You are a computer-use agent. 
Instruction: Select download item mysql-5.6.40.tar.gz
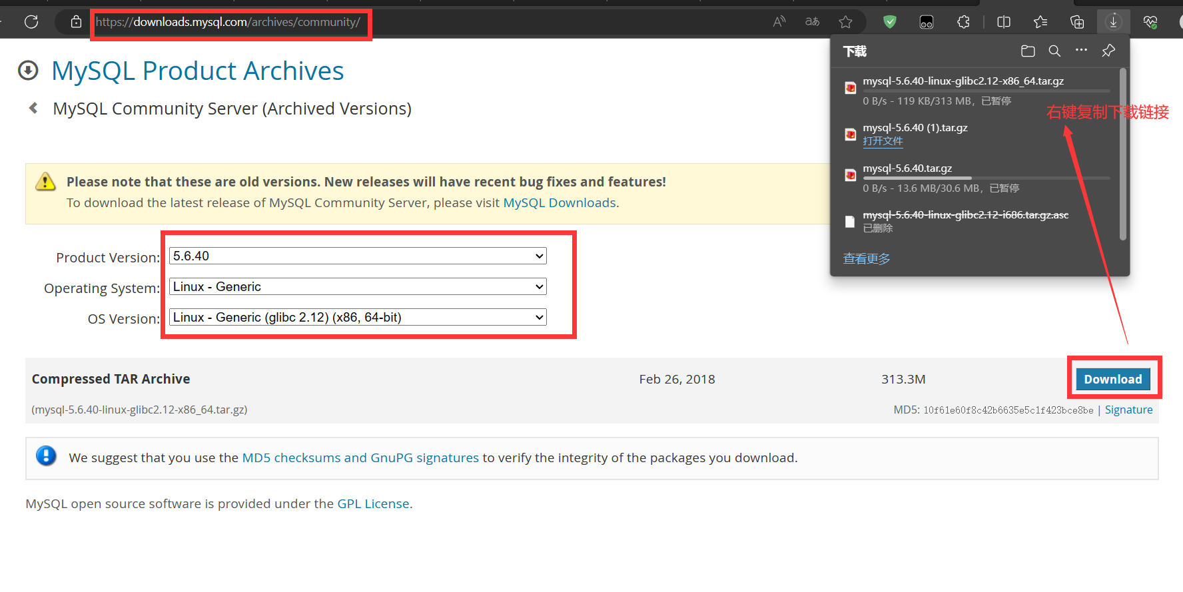point(907,168)
